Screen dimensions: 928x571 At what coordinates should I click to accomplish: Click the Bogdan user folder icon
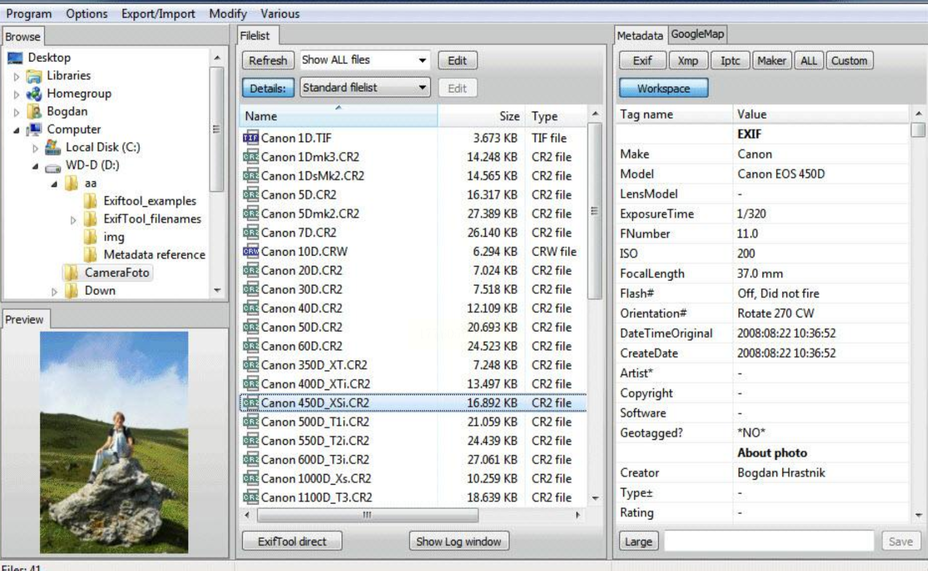pos(34,112)
